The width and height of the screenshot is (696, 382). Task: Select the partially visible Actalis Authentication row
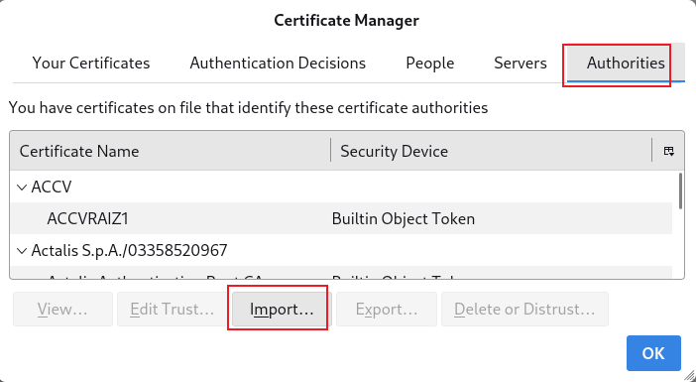341,273
